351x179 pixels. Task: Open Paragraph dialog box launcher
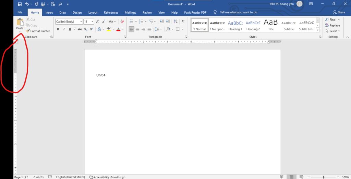point(186,37)
